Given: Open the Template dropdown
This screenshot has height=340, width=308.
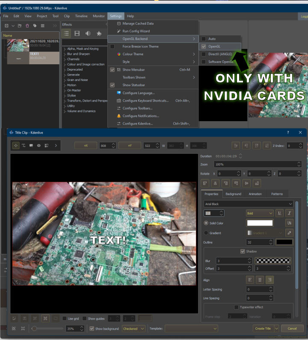Looking at the screenshot, I should point(191,328).
